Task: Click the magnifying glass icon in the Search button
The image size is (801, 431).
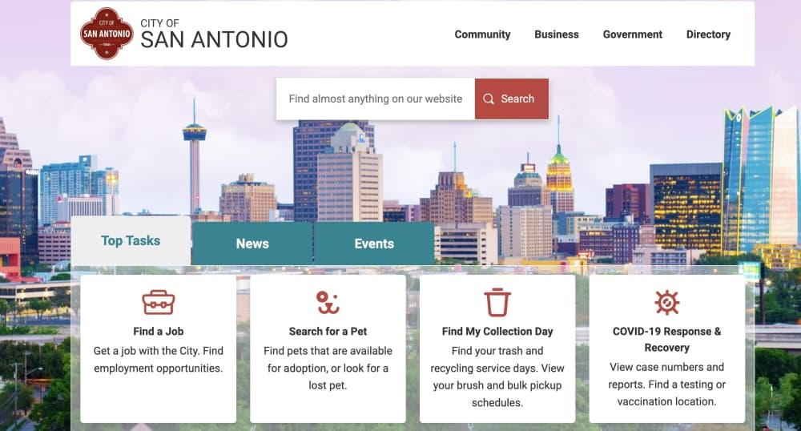Action: click(x=489, y=99)
